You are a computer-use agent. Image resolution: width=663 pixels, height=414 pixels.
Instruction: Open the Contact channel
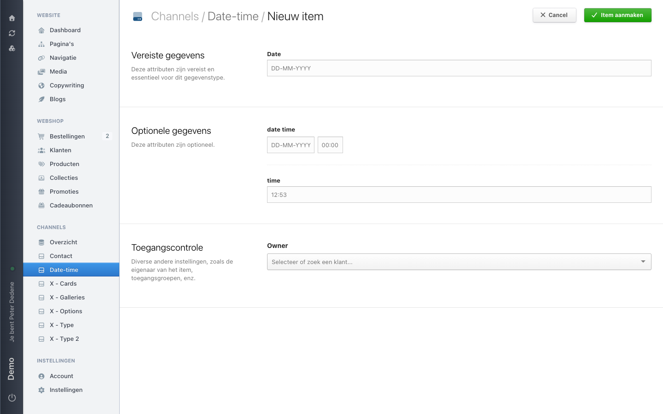pos(61,256)
